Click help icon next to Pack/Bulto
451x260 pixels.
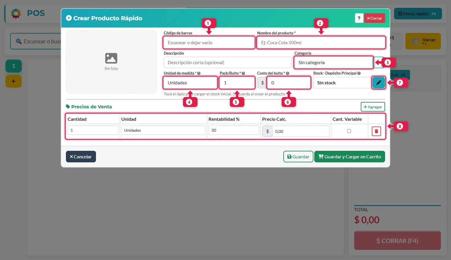pos(243,73)
